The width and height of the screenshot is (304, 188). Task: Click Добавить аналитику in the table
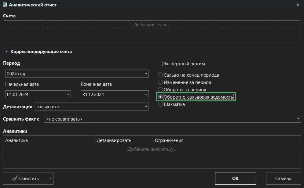152,149
